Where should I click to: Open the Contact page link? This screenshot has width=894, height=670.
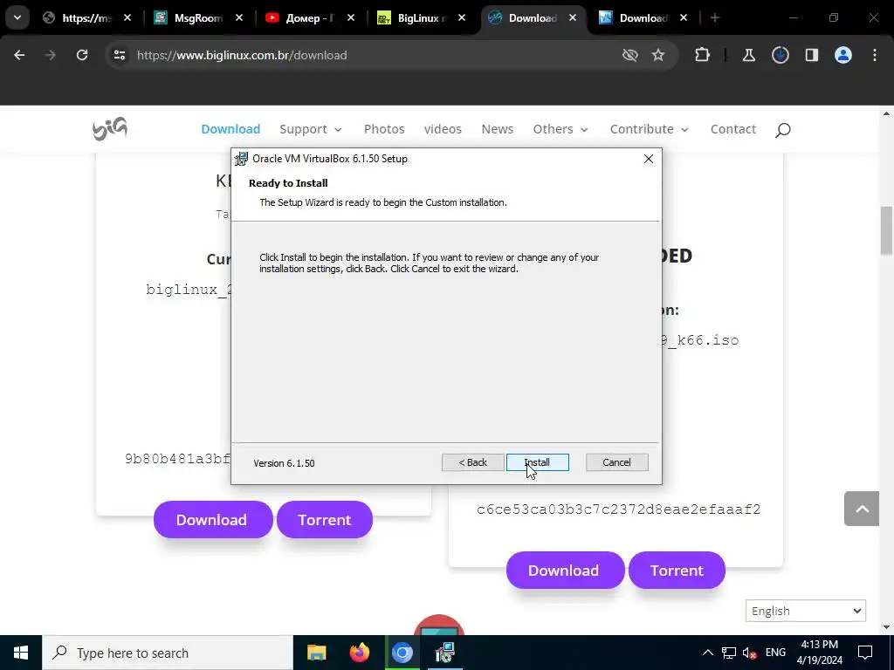[733, 129]
